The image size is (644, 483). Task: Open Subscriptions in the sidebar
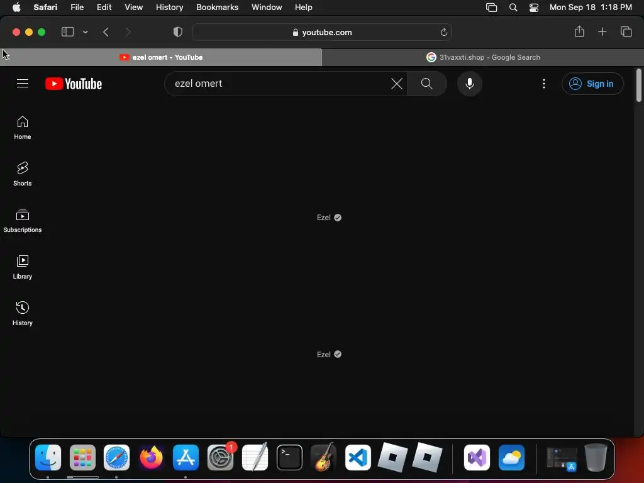point(23,221)
